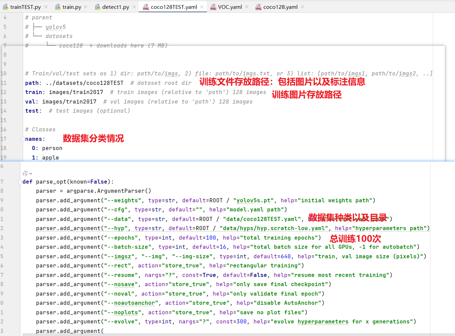Switch to the coco128.yaml tab
Viewport: 455px width, 336px height.
tap(280, 7)
